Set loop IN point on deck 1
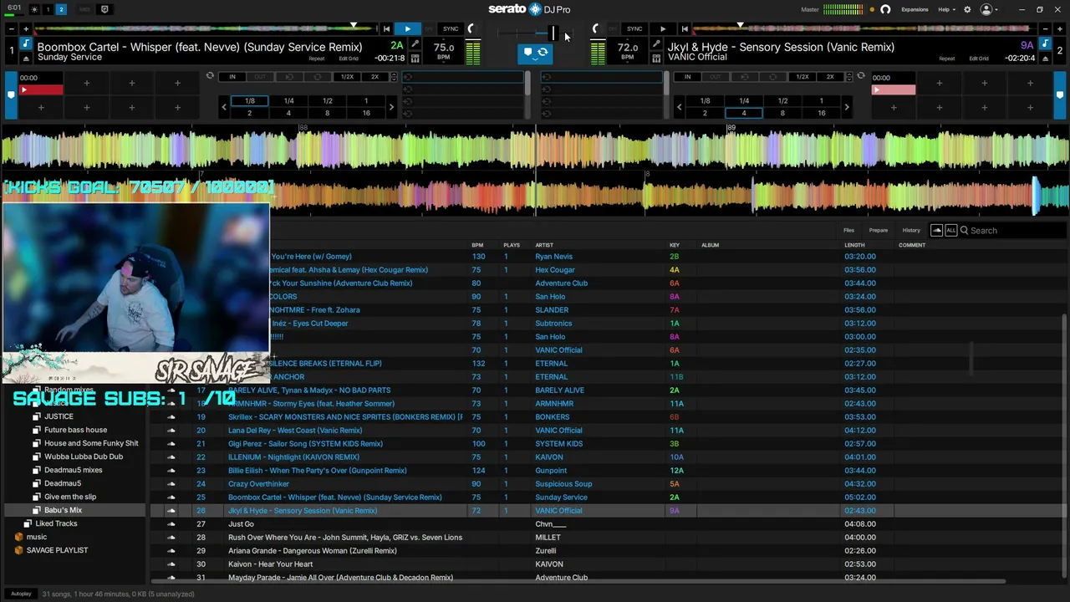 point(232,77)
